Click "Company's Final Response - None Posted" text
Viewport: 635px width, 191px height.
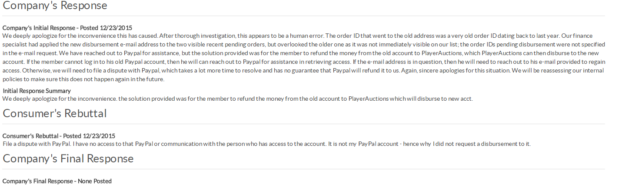tap(57, 181)
